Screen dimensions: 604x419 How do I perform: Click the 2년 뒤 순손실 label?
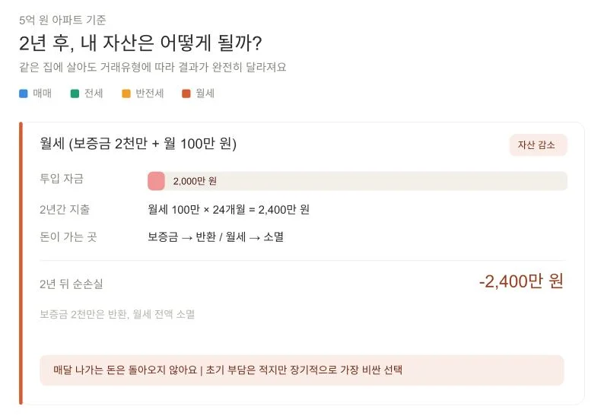pos(71,284)
